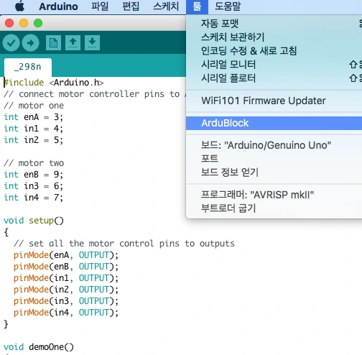362x355 pixels.
Task: Open 시리얼 플로터 from the menu
Action: click(274, 78)
